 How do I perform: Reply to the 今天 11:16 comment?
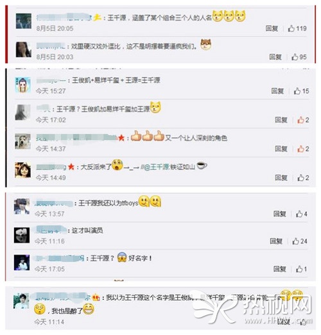pos(276,241)
